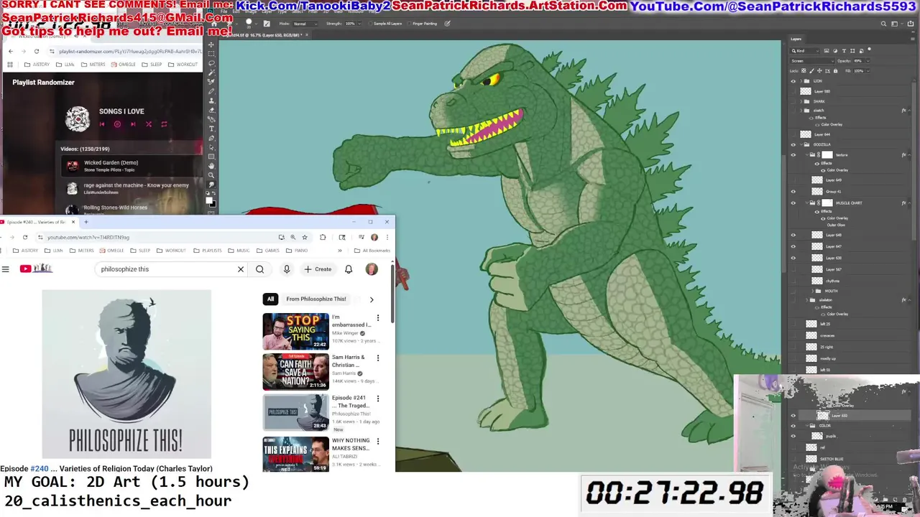Viewport: 920px width, 517px height.
Task: Pause the song in Playlist Randomizer
Action: [117, 124]
